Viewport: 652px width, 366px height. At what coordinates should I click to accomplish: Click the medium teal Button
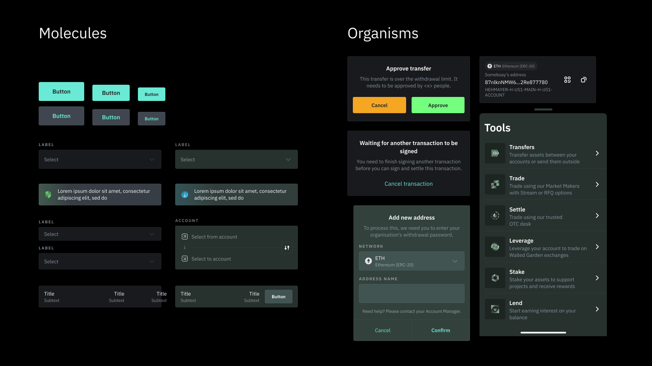coord(111,93)
